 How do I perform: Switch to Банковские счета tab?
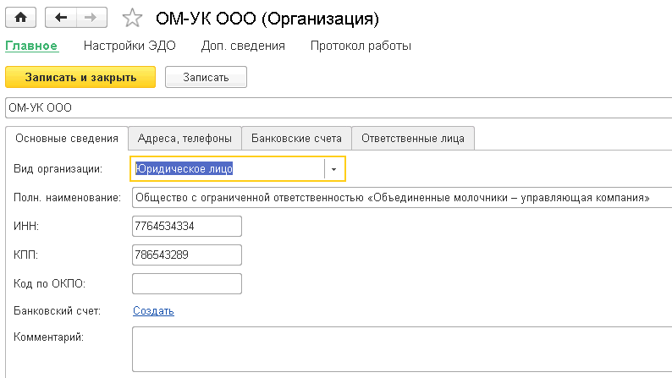[x=296, y=139]
